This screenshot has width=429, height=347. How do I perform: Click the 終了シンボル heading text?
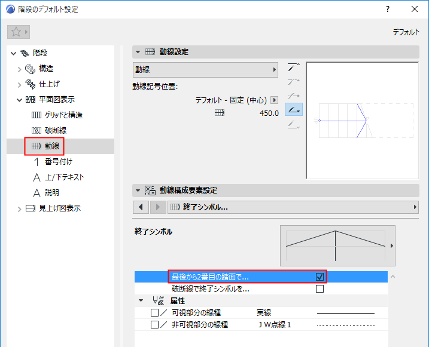point(154,232)
